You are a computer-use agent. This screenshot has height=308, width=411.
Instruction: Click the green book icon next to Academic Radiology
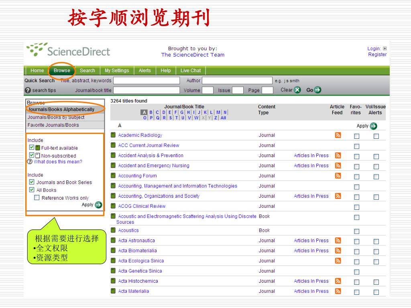coord(113,135)
